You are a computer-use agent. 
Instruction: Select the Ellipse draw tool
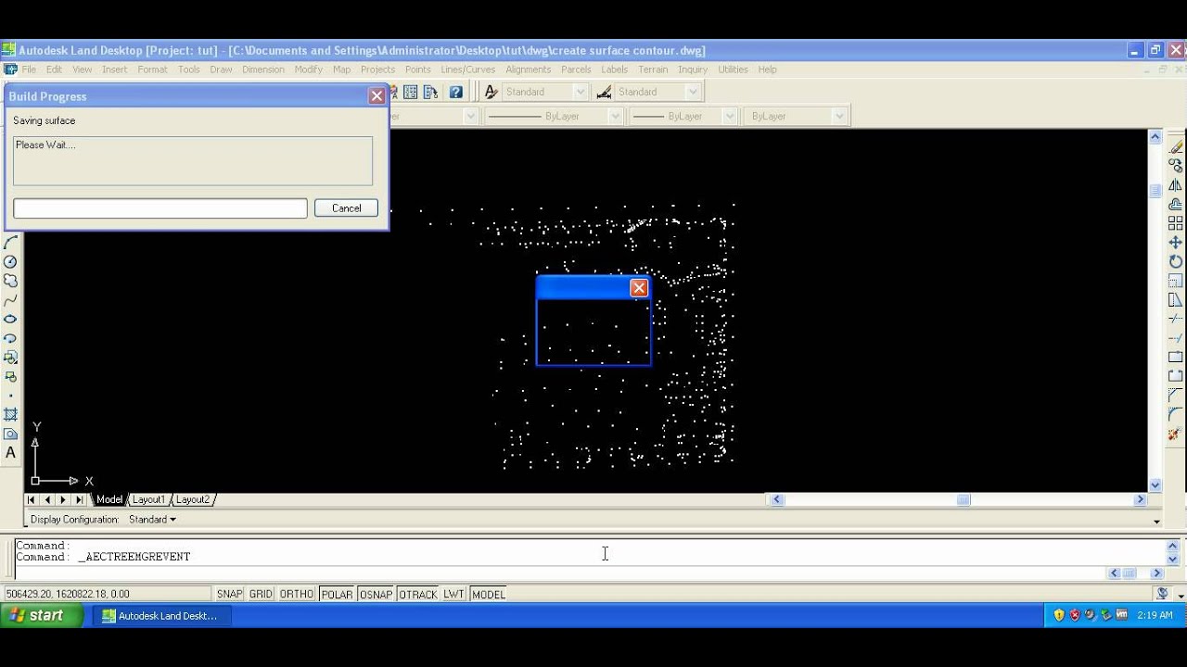11,319
